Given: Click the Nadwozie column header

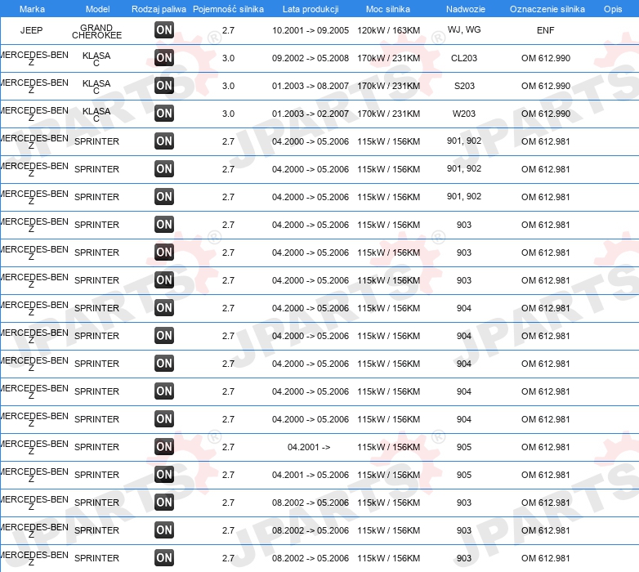Looking at the screenshot, I should (x=466, y=9).
